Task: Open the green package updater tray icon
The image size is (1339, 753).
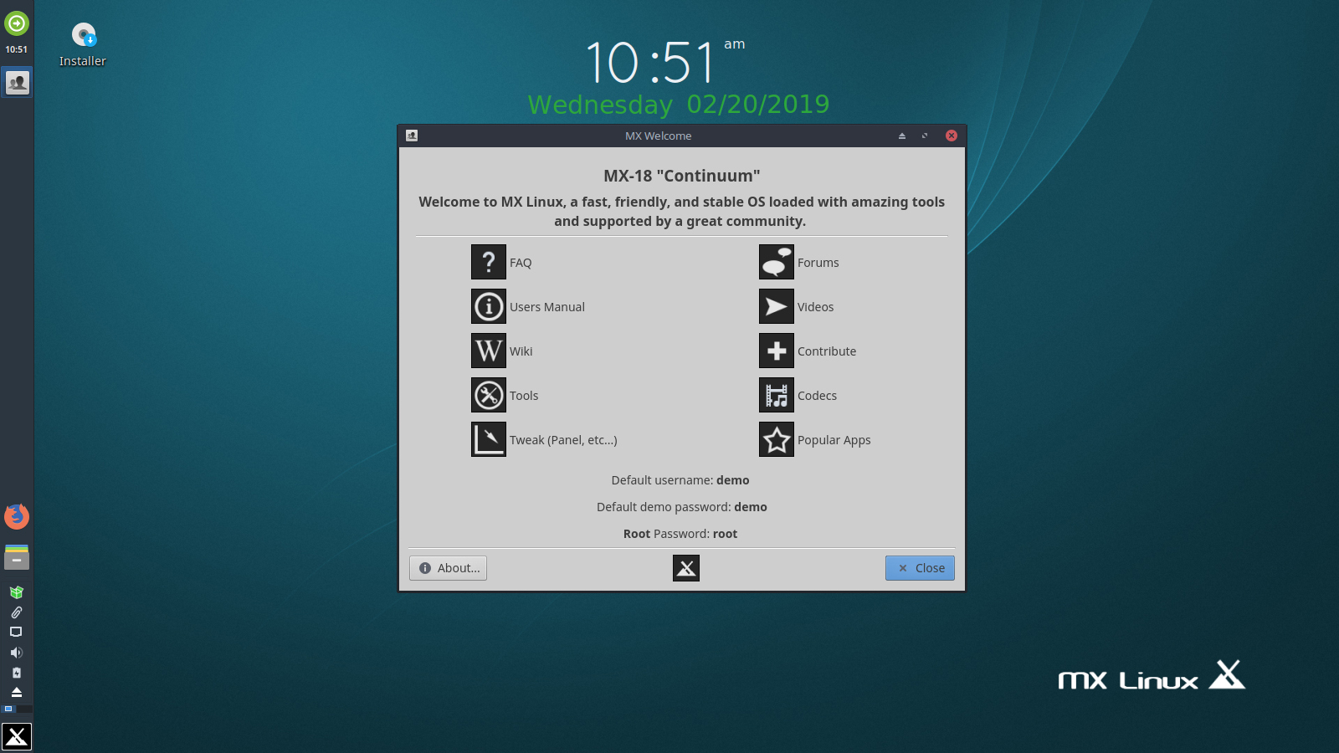Action: tap(16, 592)
